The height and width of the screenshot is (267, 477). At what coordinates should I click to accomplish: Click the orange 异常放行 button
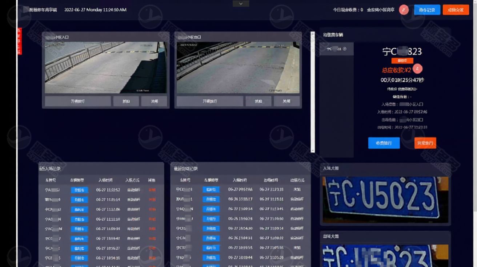click(425, 143)
